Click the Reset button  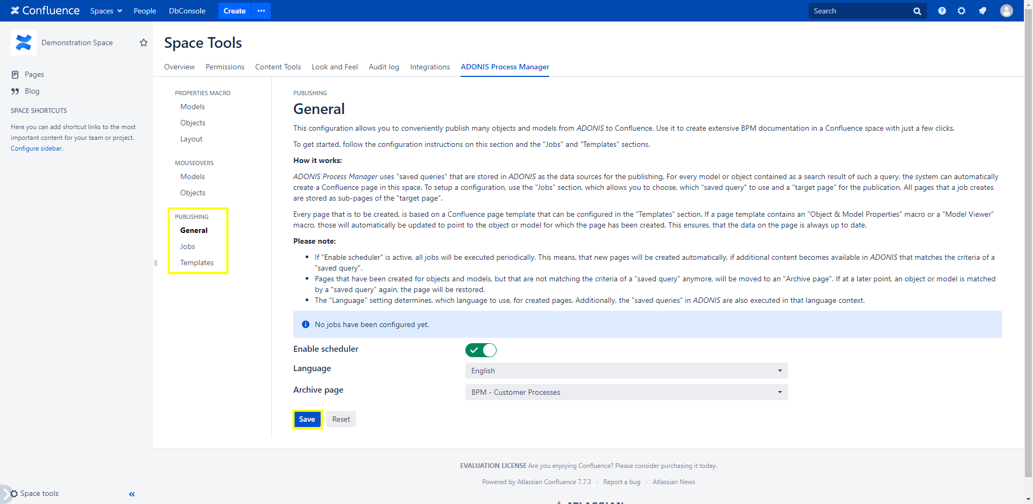click(341, 419)
